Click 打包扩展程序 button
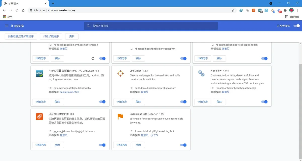Screen dimensions: 302x162 [x=51, y=36]
